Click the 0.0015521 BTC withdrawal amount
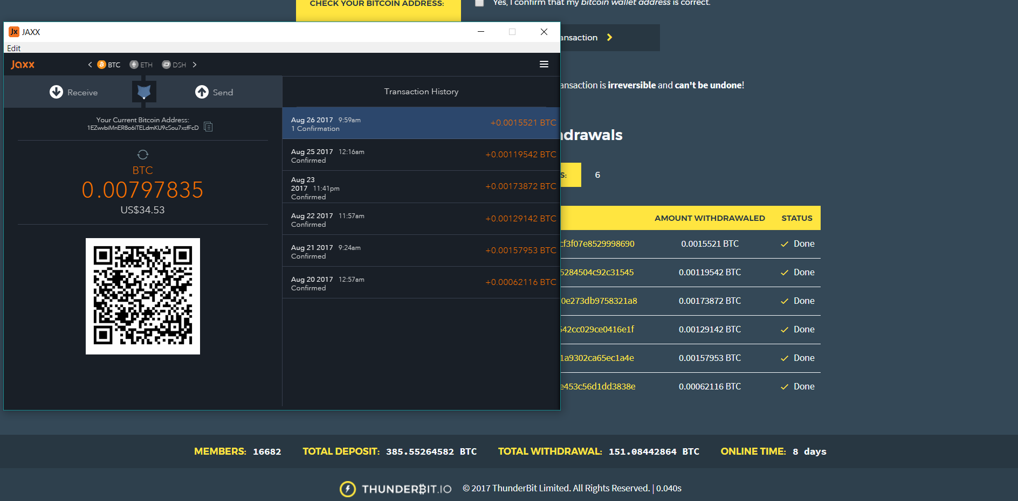This screenshot has width=1018, height=501. pos(710,244)
